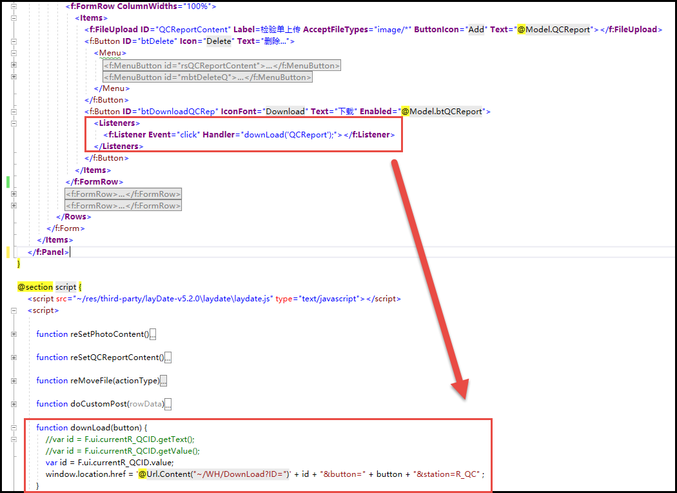Click the Label=检验单上传 attribute

tap(267, 30)
